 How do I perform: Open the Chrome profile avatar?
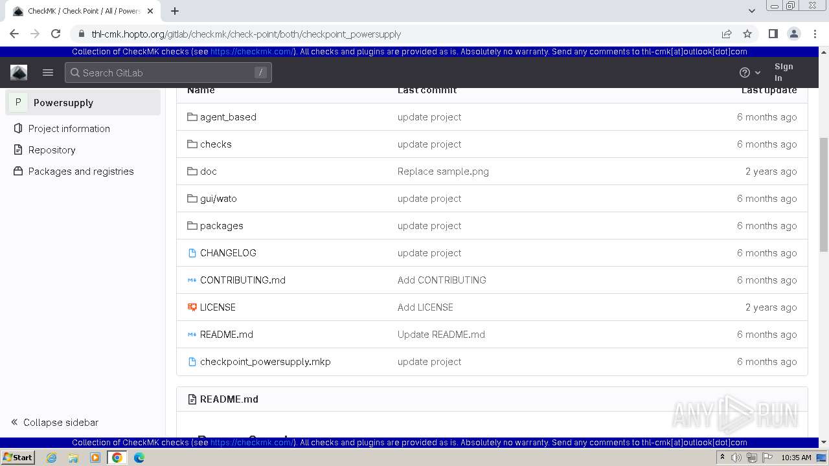(793, 34)
